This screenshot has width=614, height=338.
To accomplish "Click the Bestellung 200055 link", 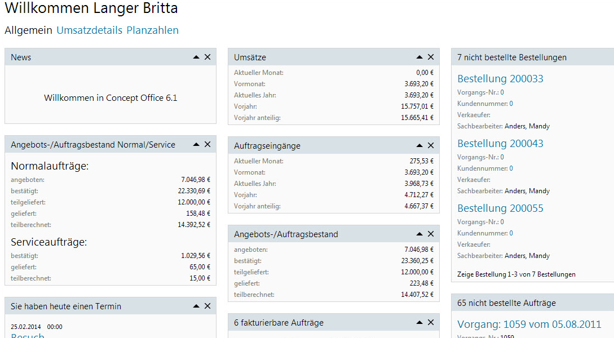I will point(500,208).
